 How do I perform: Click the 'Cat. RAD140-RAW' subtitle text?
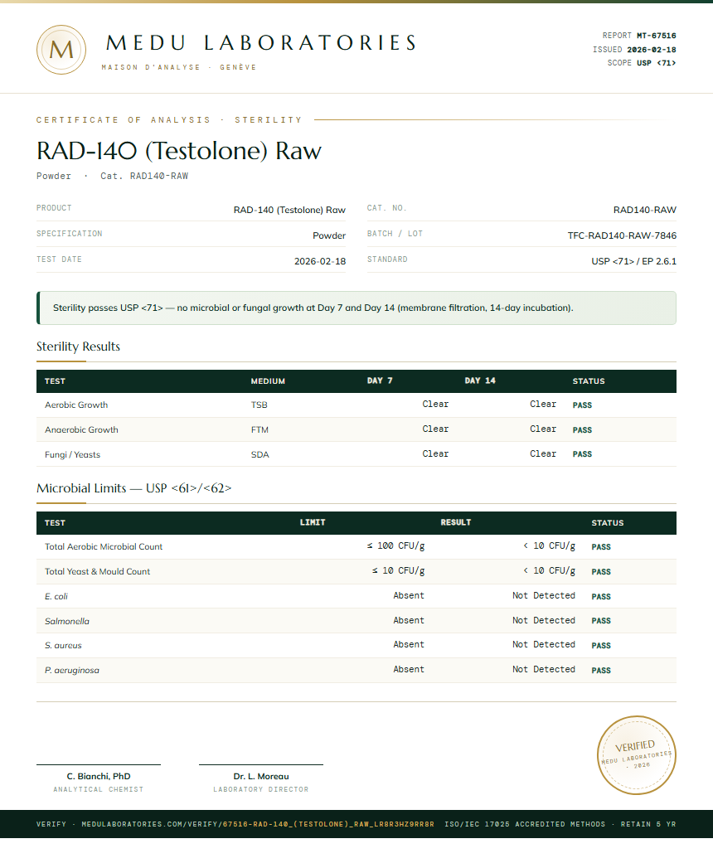(144, 176)
